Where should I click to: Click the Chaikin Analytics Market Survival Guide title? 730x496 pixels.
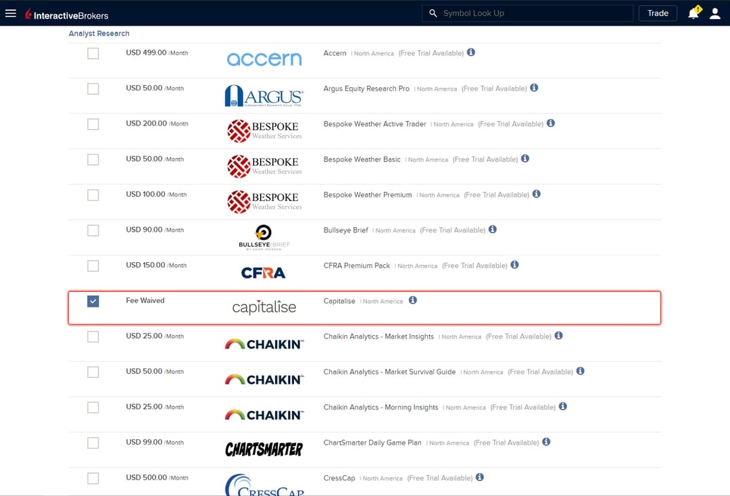click(389, 372)
